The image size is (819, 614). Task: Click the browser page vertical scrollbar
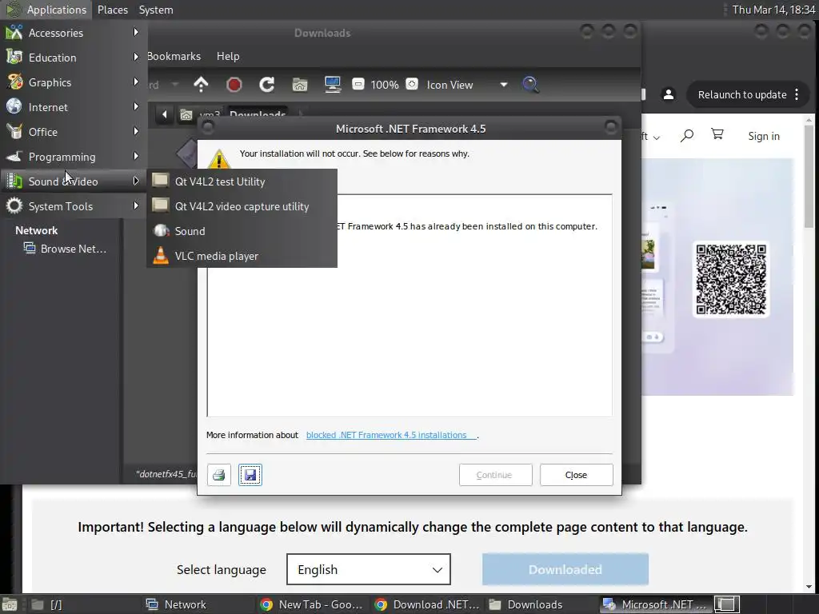tap(809, 177)
